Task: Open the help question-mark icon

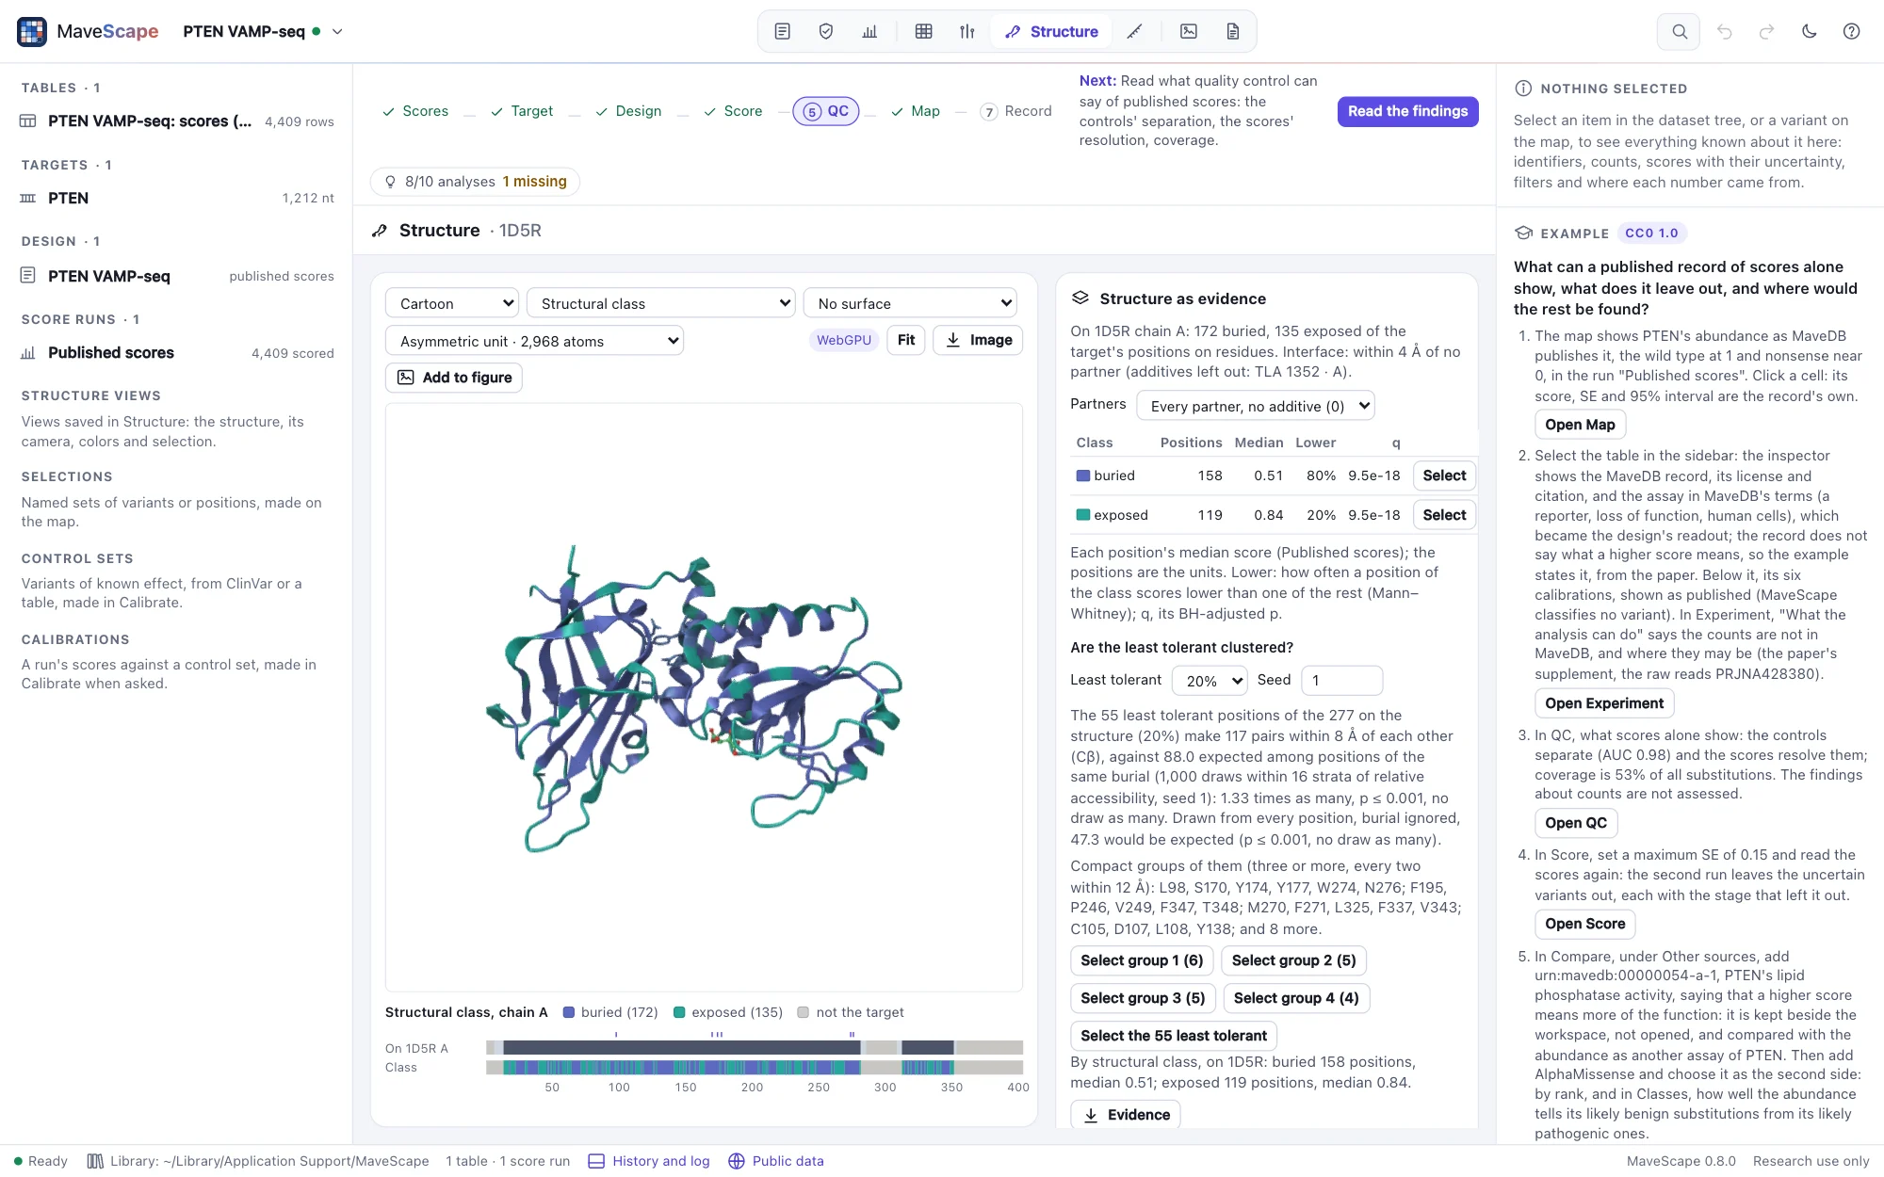Action: click(x=1851, y=31)
